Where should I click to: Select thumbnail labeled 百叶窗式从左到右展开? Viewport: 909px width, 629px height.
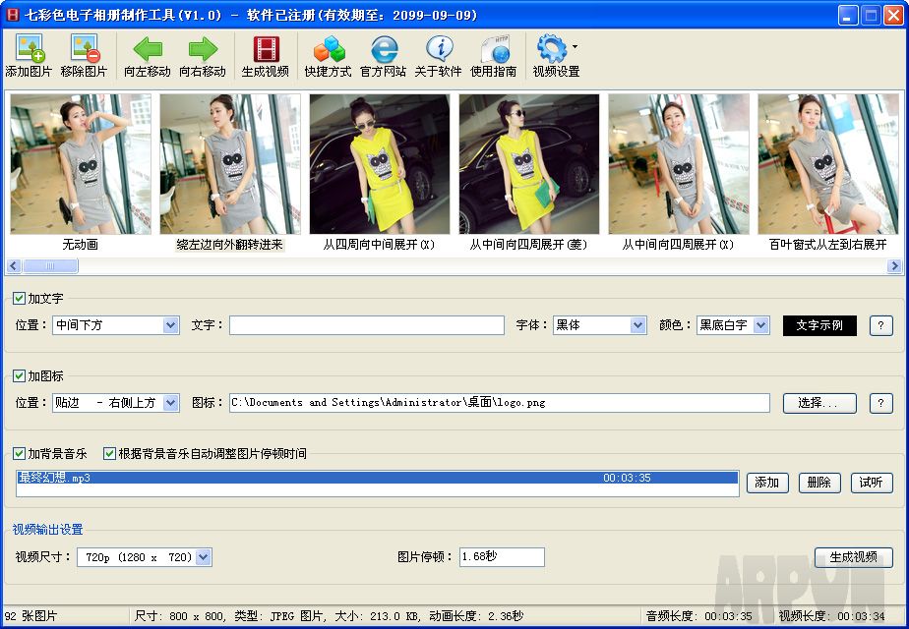point(828,164)
